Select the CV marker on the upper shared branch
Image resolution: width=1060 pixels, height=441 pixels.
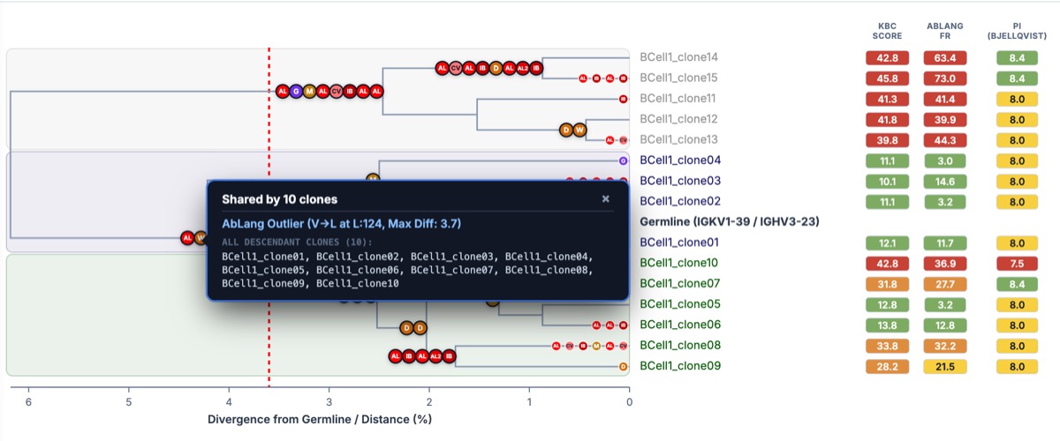pos(336,91)
